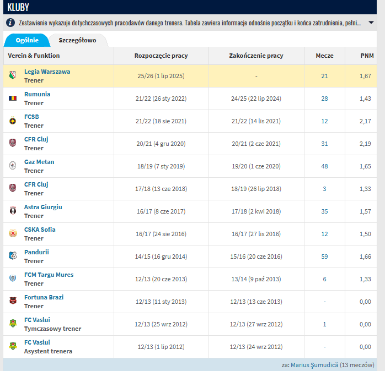385x371 pixels.
Task: Switch to the Szczegółowo tab
Action: point(77,40)
